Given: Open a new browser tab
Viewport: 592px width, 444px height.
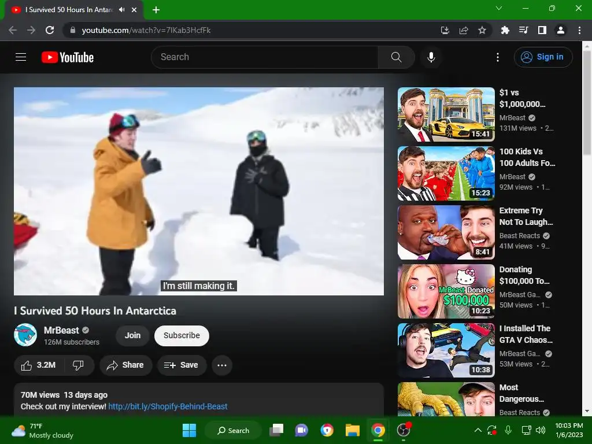Looking at the screenshot, I should (156, 10).
